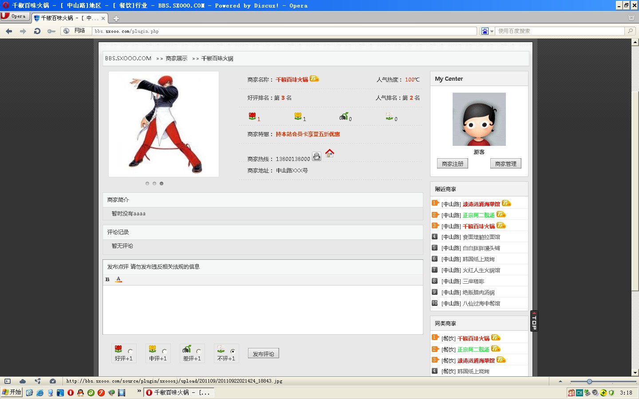
Task: Go back using Opera's back arrow
Action: (x=9, y=31)
